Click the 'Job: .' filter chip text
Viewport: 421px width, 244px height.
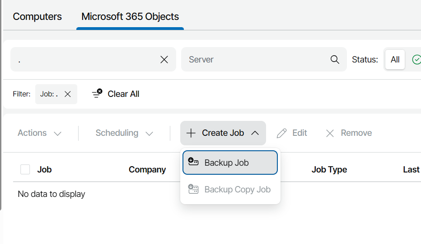point(49,94)
